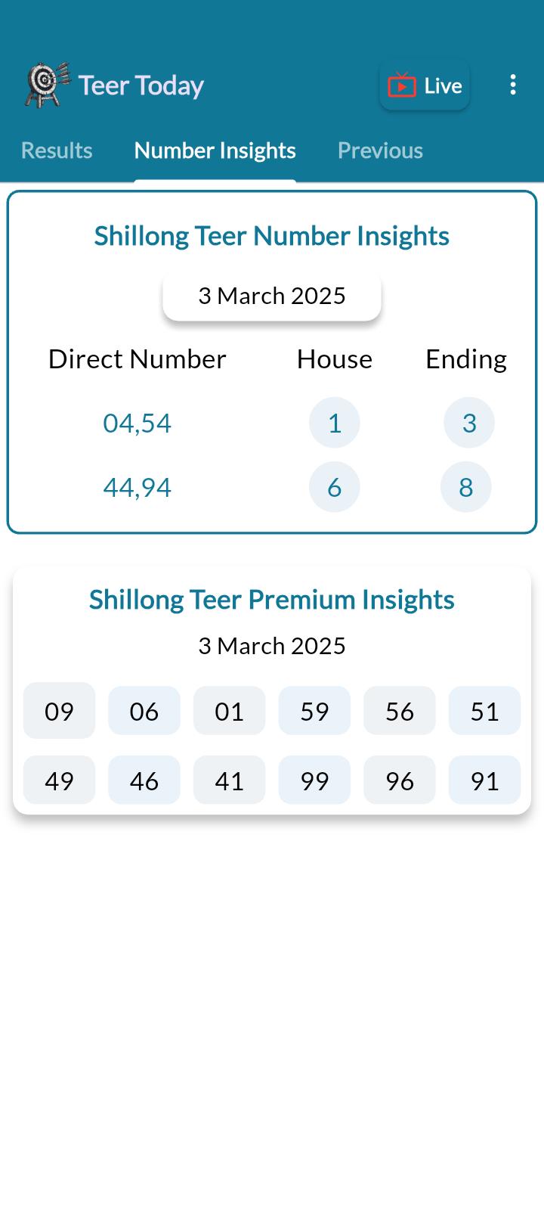Screen dimensions: 544x1210
Task: Tap Ending number 8 circle
Action: point(466,487)
